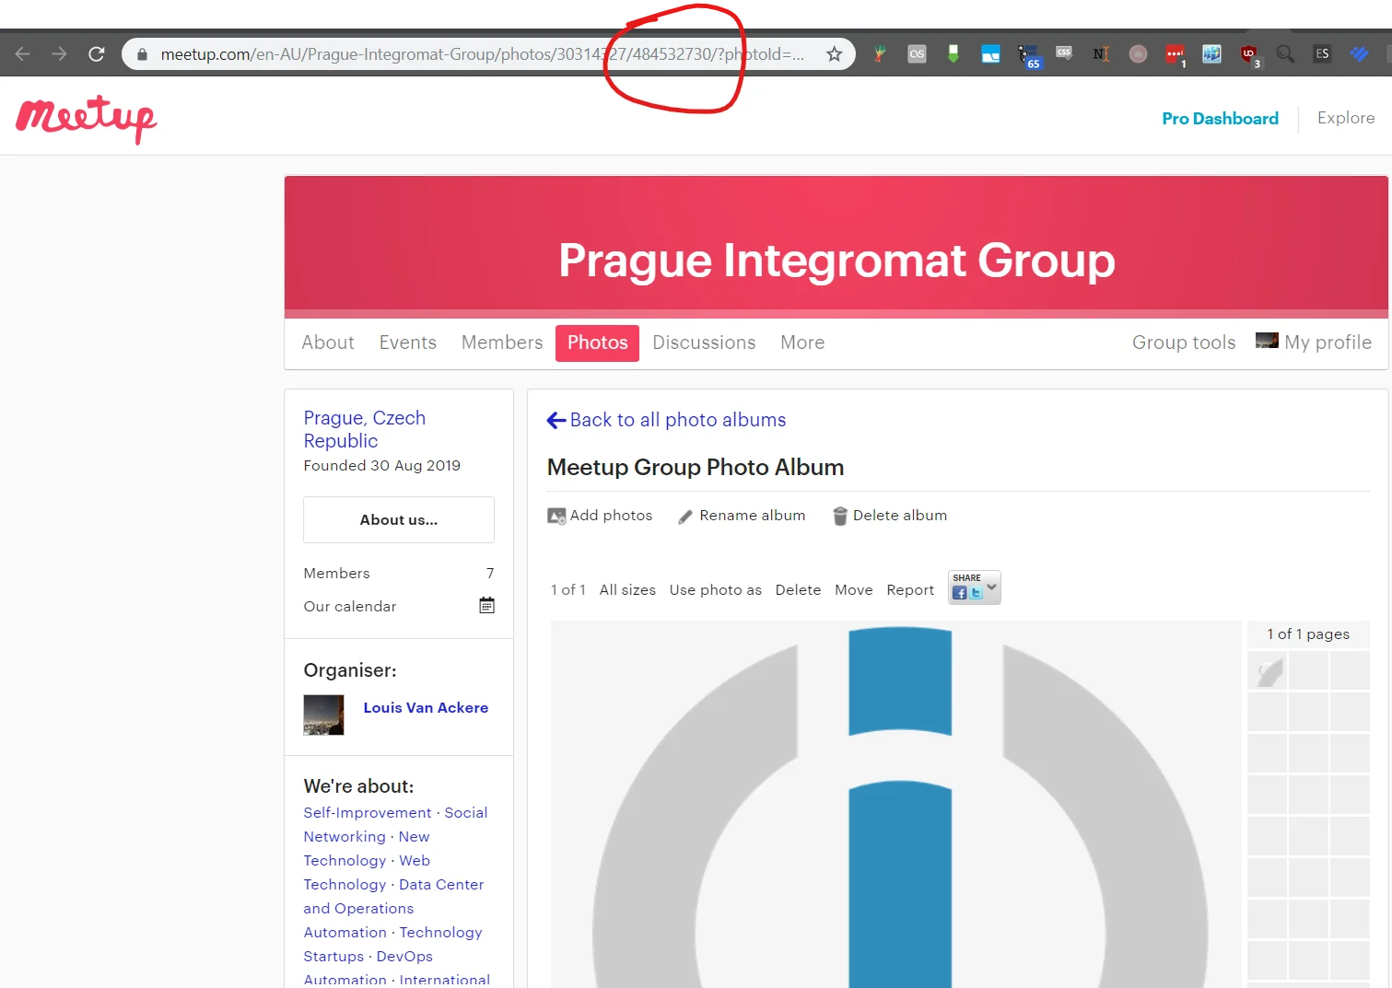Open the extension with the 65 badge
The image size is (1392, 988).
tap(1028, 56)
